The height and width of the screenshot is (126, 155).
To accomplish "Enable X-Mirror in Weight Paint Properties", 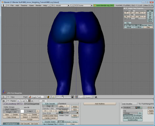I will pos(138,27).
